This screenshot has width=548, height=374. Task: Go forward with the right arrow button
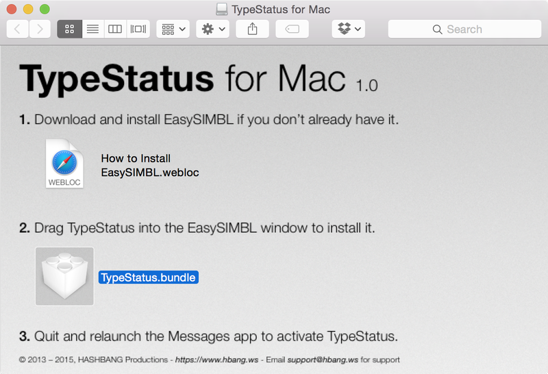40,29
